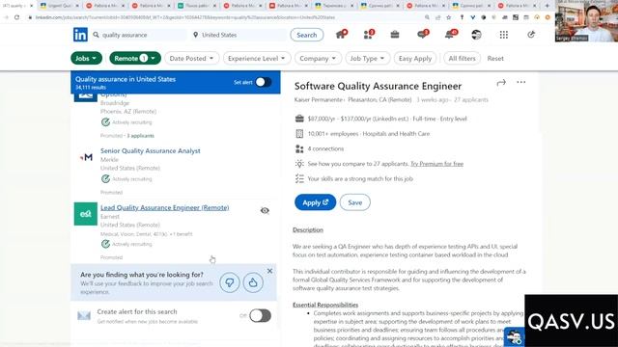Click the browser address bar
The image size is (618, 347).
(x=225, y=17)
